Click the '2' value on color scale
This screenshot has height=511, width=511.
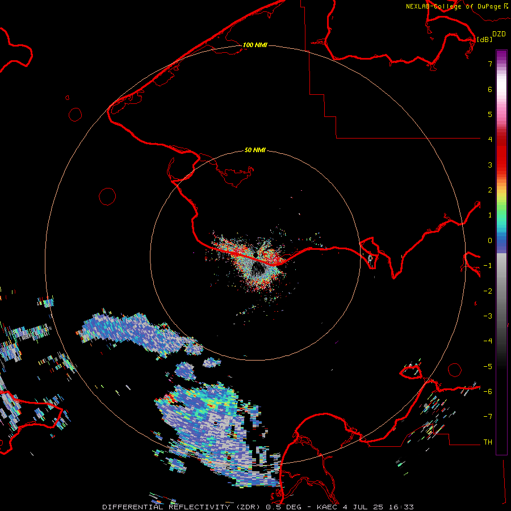pyautogui.click(x=490, y=190)
